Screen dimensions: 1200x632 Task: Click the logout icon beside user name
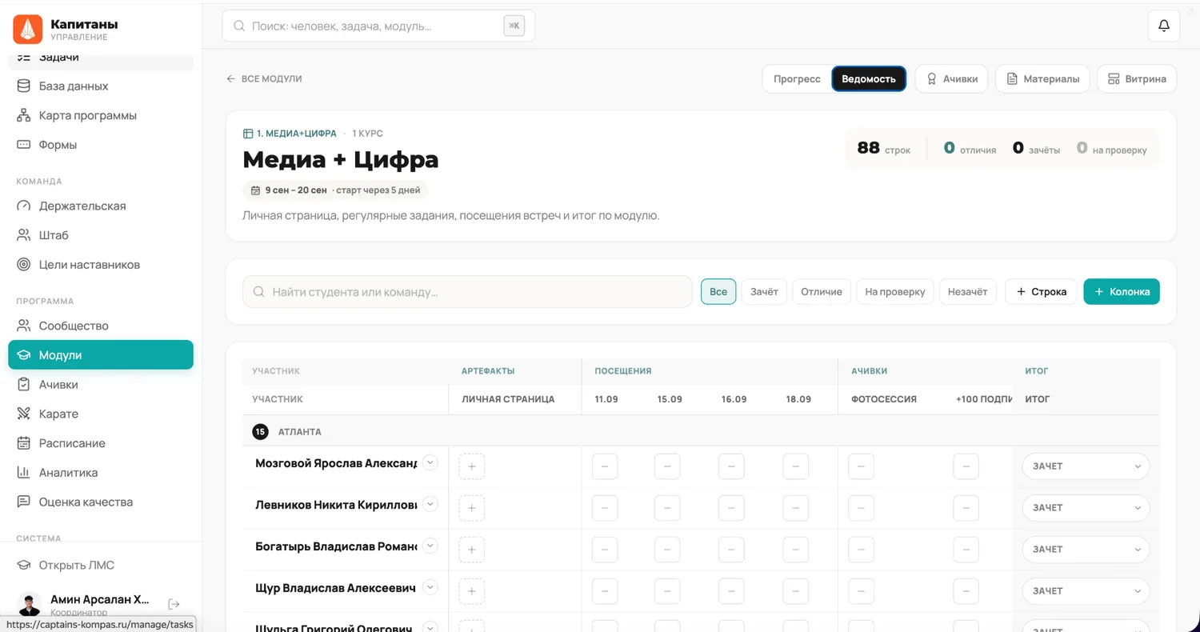tap(174, 604)
